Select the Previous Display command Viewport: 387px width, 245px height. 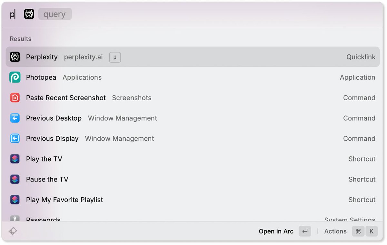[193, 138]
